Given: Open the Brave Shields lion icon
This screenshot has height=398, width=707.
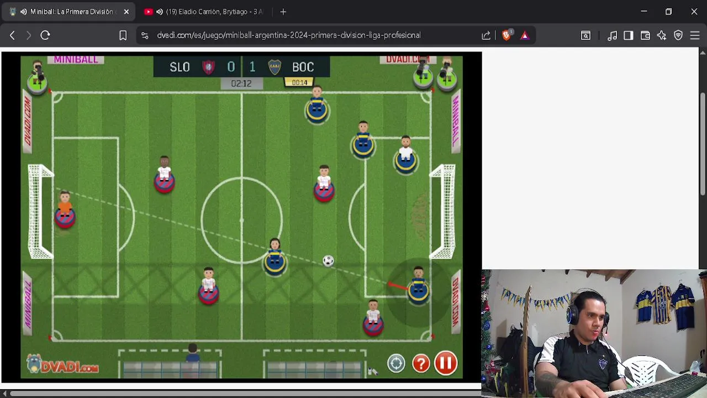Looking at the screenshot, I should 507,35.
